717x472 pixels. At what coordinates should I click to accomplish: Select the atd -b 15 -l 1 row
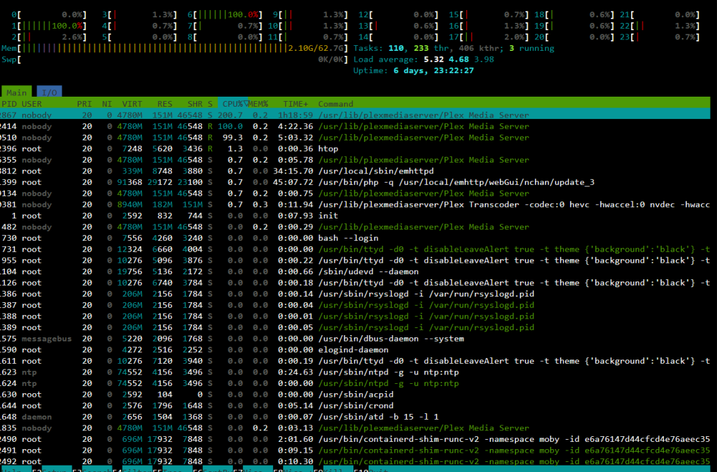356,417
